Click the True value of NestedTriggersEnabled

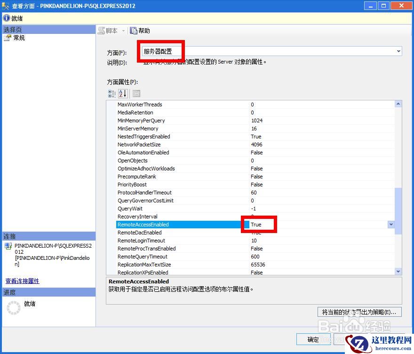point(256,137)
